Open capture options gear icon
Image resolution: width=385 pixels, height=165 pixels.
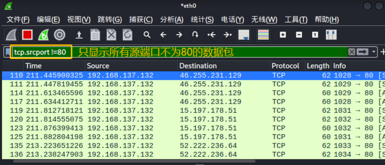pos(60,35)
